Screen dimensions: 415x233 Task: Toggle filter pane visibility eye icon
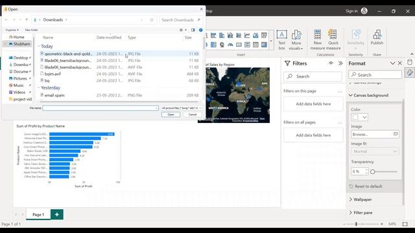(331, 63)
